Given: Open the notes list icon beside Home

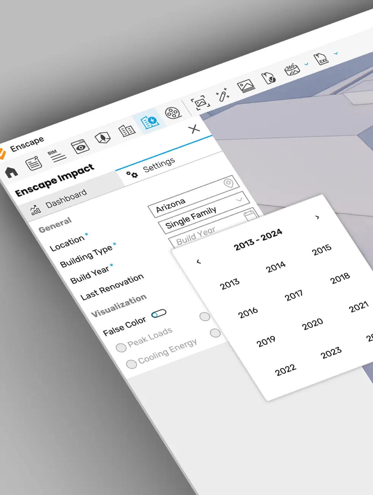Looking at the screenshot, I should pyautogui.click(x=33, y=163).
